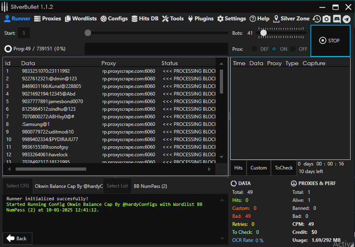Click the data list scroll-down arrow
Image resolution: width=355 pixels, height=247 pixels.
point(221,157)
